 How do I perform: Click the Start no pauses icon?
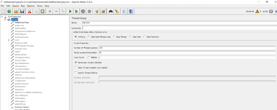coord(77,11)
